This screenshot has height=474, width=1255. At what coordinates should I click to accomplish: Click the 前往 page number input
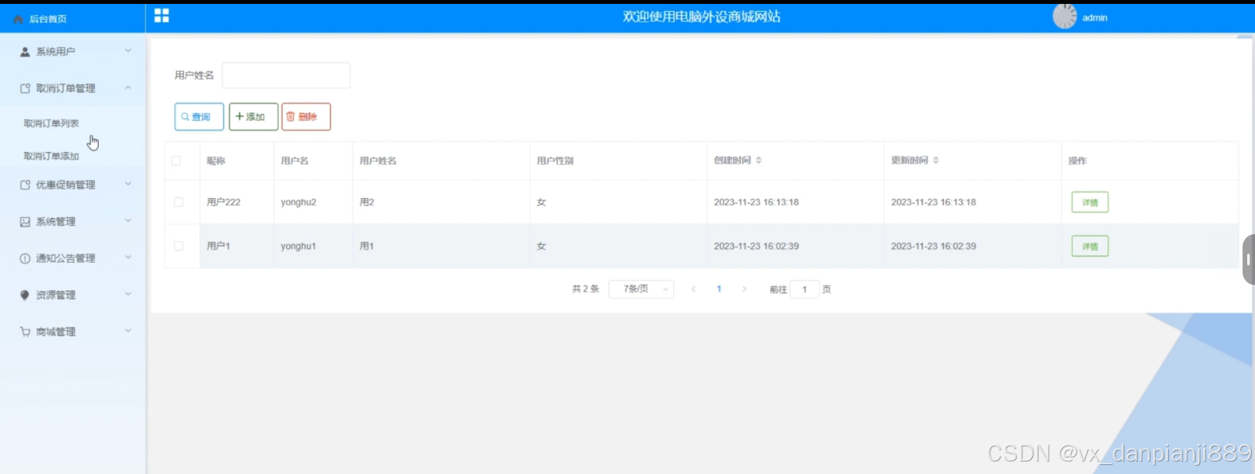tap(805, 289)
